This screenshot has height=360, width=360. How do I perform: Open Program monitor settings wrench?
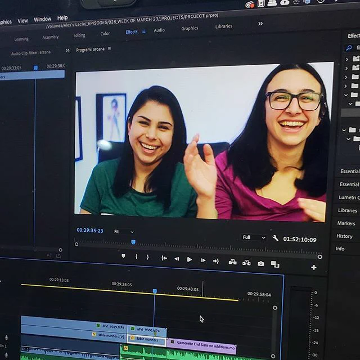pos(275,238)
